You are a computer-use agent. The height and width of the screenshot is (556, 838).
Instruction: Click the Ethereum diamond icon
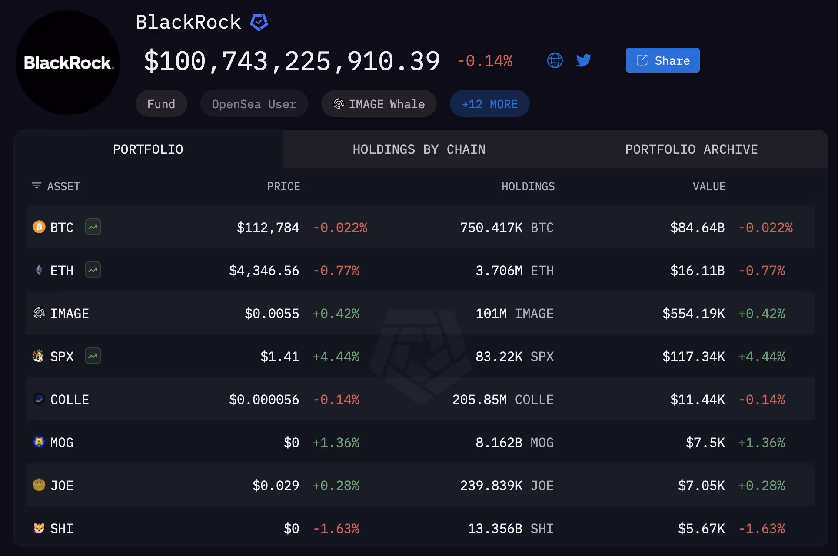click(x=39, y=270)
